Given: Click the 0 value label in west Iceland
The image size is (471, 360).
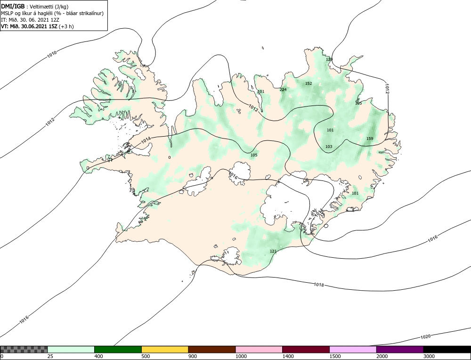Looking at the screenshot, I should [170, 157].
